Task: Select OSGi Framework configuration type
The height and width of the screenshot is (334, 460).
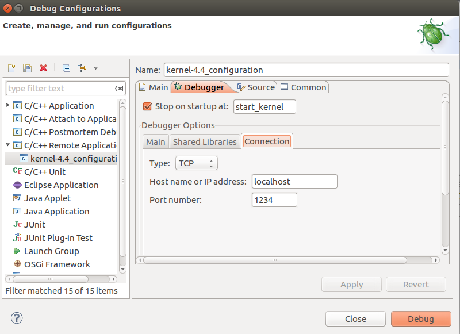Action: pos(57,264)
